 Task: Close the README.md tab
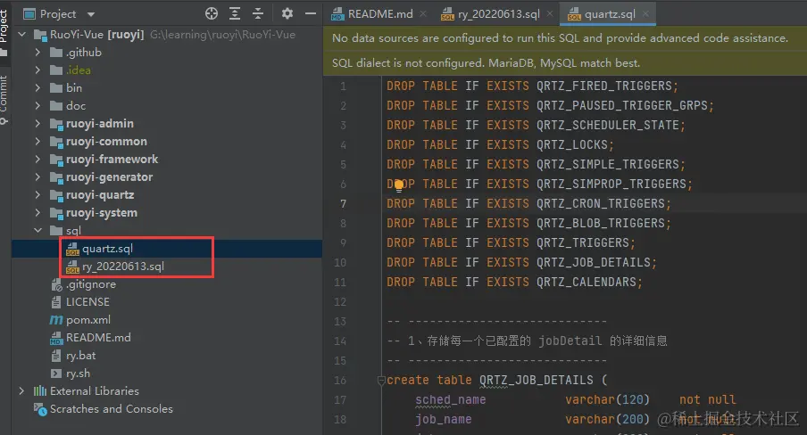(x=423, y=14)
